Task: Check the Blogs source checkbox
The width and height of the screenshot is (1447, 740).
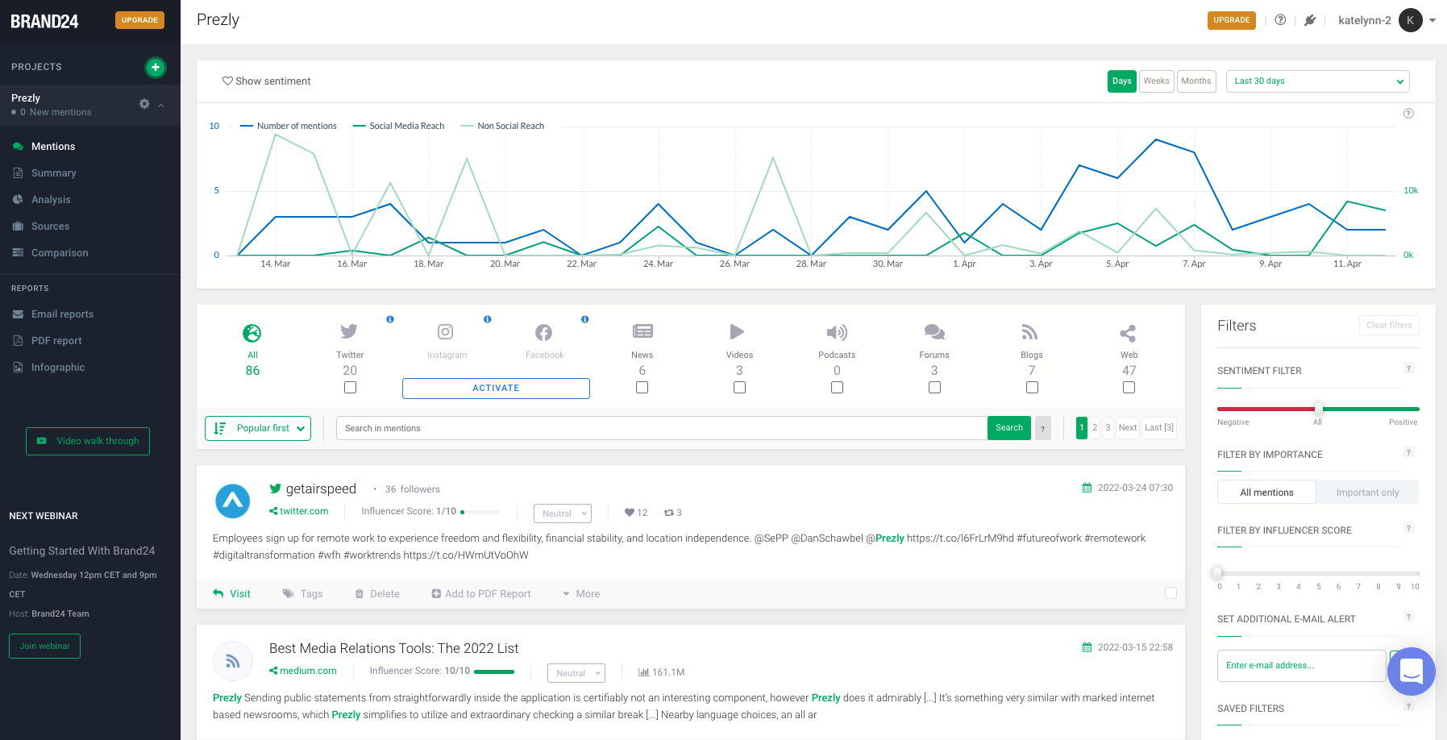Action: [1032, 388]
